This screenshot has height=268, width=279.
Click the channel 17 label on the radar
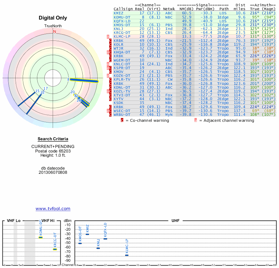(x=46, y=88)
